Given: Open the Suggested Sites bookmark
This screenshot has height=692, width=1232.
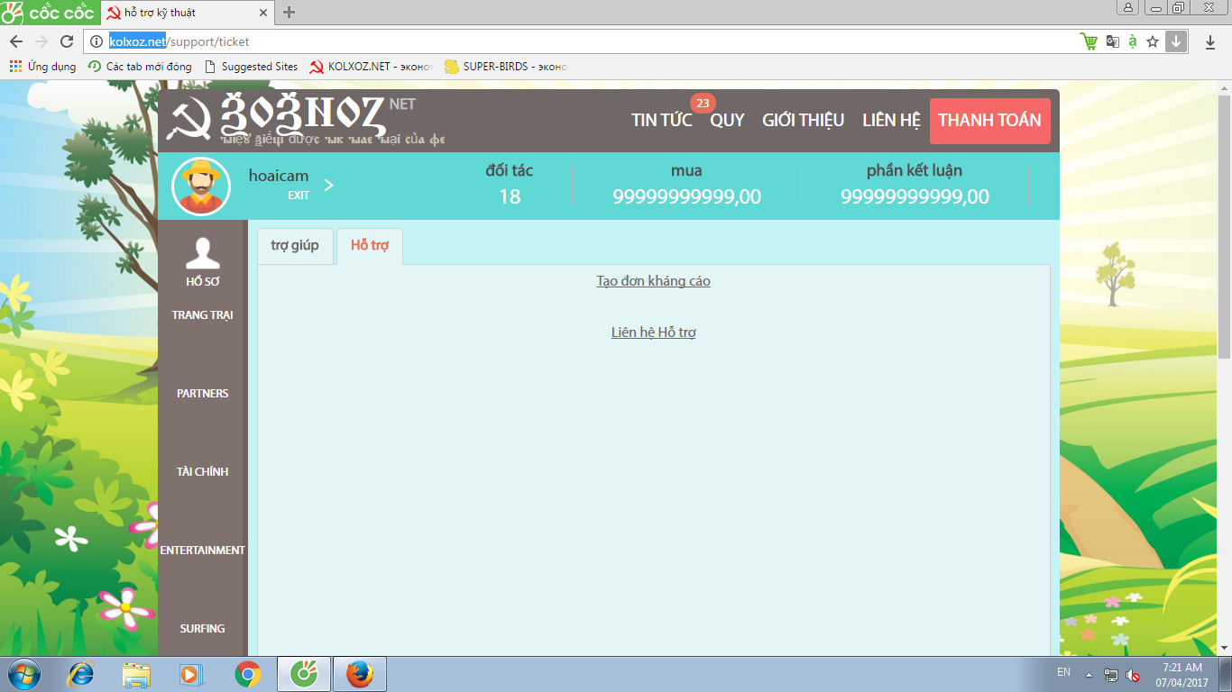Looking at the screenshot, I should (x=251, y=67).
